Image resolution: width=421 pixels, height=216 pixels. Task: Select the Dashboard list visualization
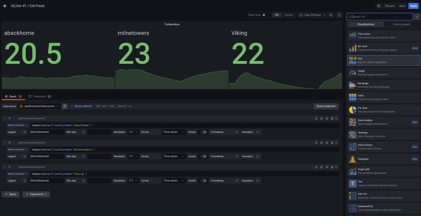point(383,208)
